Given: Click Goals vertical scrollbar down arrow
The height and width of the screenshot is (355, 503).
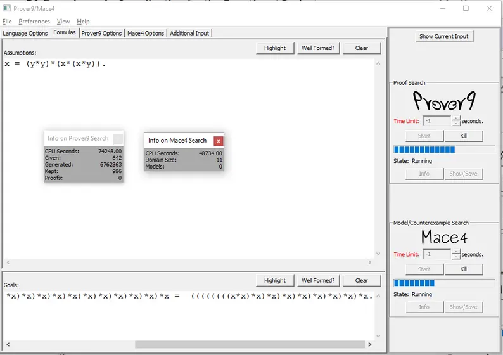Looking at the screenshot, I should (378, 336).
